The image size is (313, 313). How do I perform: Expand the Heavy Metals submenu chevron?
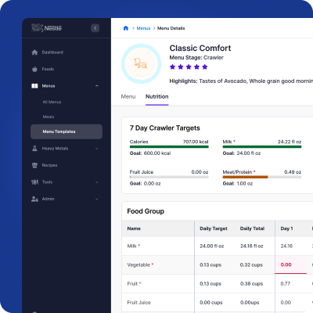point(97,149)
